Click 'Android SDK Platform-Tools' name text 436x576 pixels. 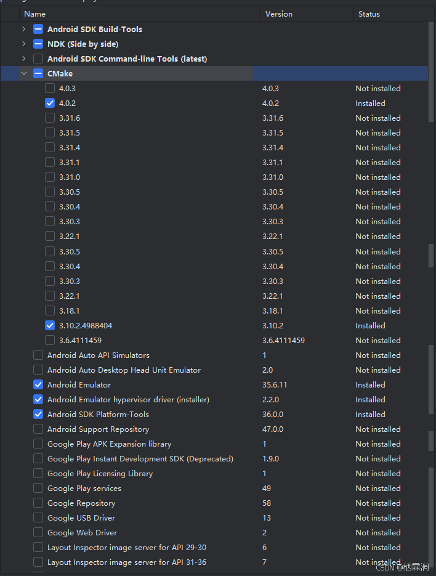coord(98,415)
